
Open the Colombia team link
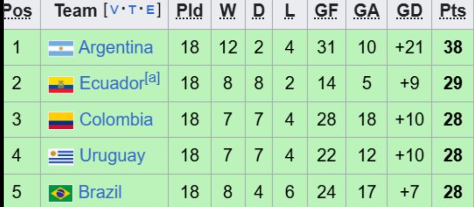click(x=116, y=119)
